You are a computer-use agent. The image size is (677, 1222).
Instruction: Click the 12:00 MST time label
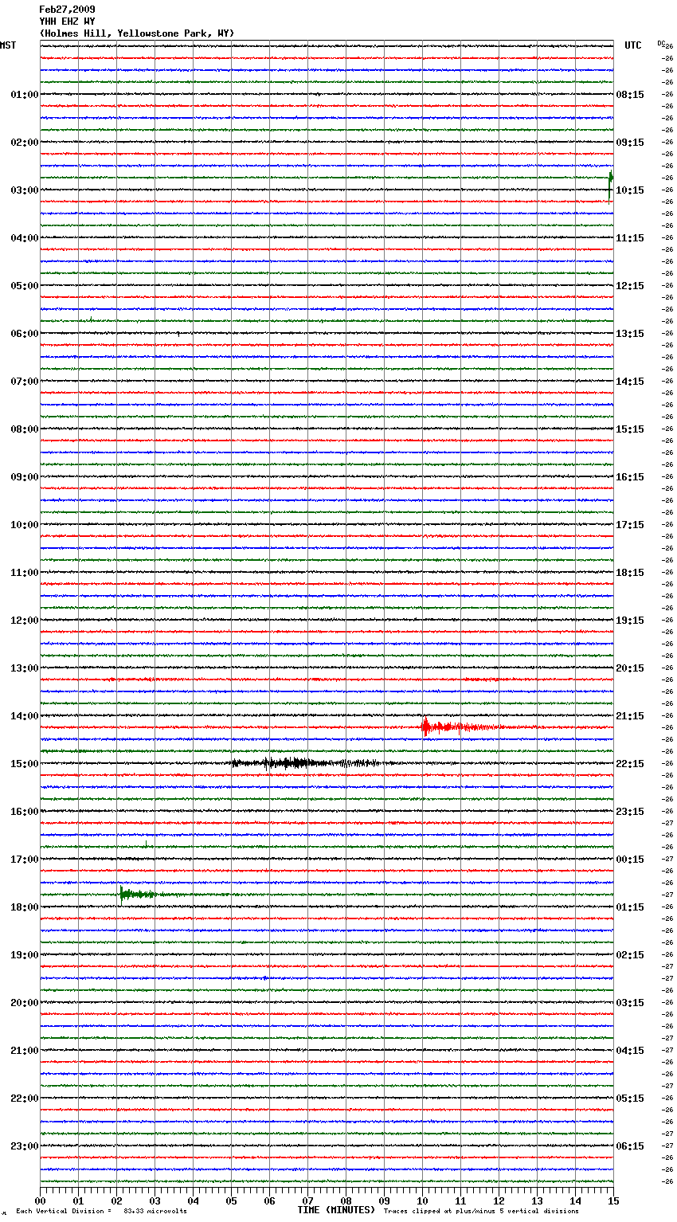pyautogui.click(x=25, y=621)
